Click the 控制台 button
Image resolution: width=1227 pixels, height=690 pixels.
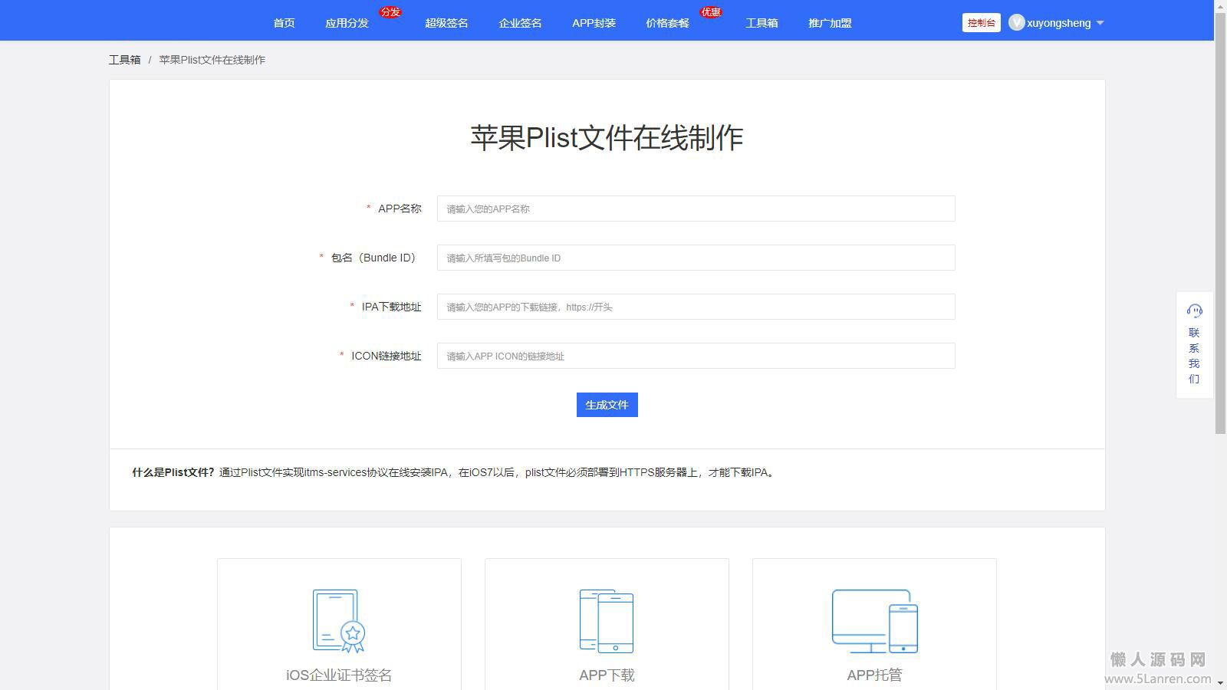pyautogui.click(x=981, y=23)
